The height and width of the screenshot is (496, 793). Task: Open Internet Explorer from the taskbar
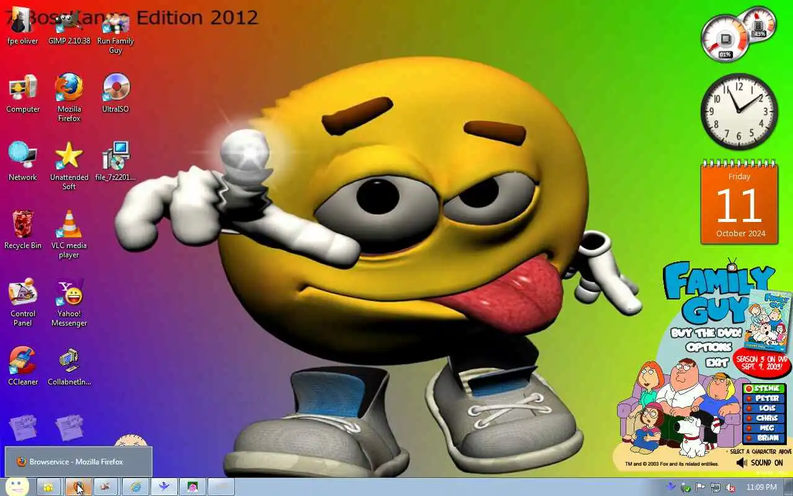[x=135, y=487]
